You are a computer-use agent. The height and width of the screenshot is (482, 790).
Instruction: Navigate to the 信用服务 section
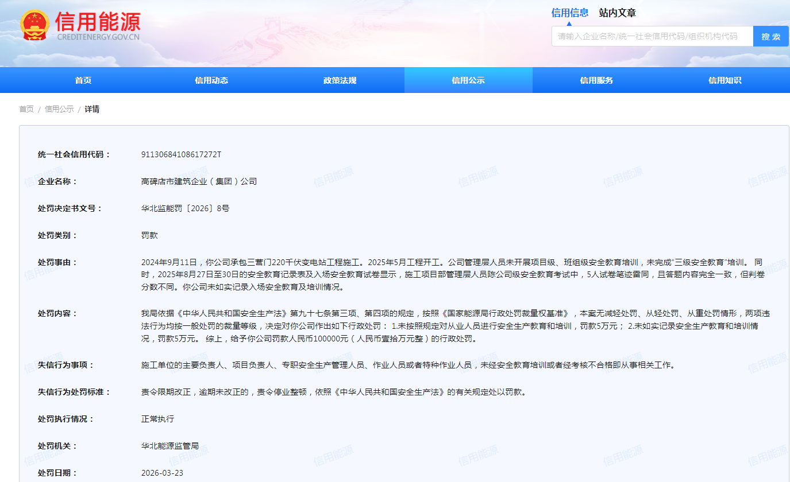point(596,80)
